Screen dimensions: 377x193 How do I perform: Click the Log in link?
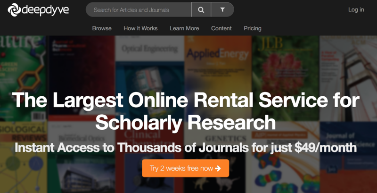coord(356,9)
